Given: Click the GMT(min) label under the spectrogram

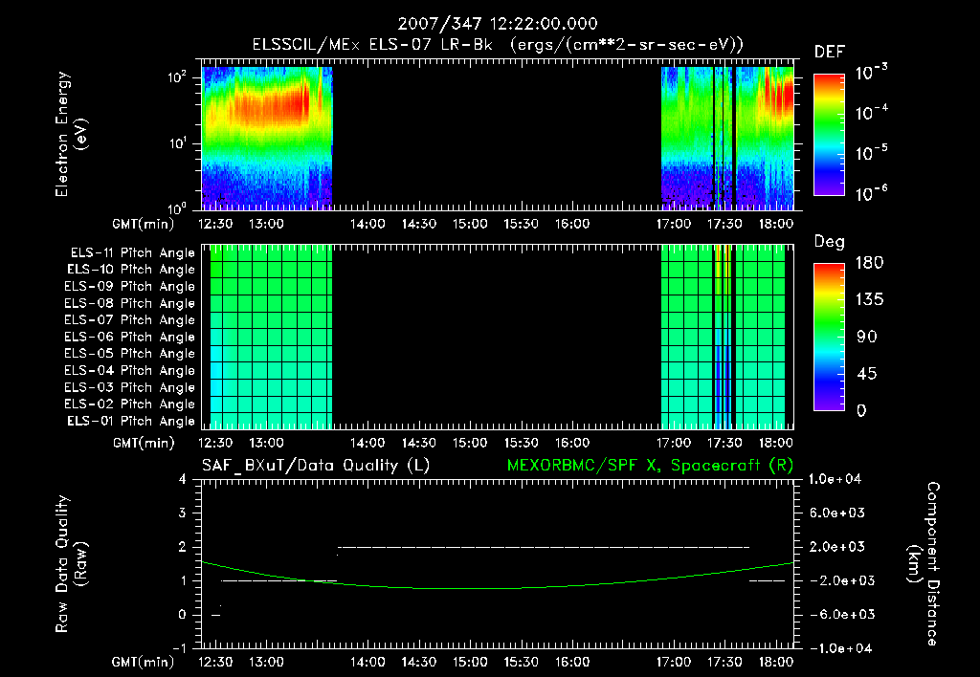Looking at the screenshot, I should pos(143,224).
